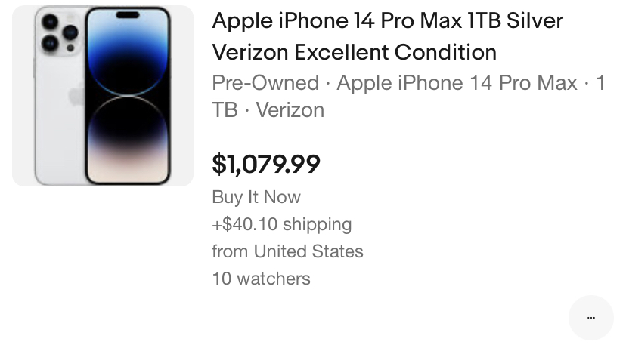The image size is (626, 351).
Task: Click the silver iPhone product thumbnail
Action: [103, 96]
